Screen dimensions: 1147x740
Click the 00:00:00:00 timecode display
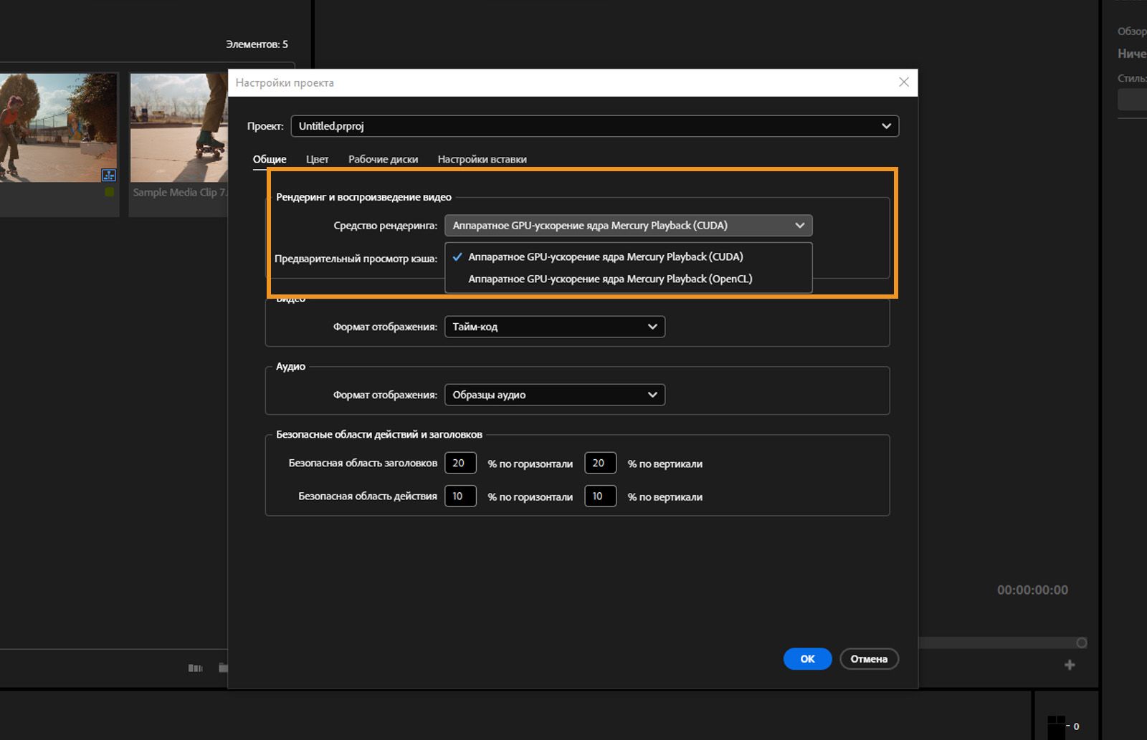1032,590
